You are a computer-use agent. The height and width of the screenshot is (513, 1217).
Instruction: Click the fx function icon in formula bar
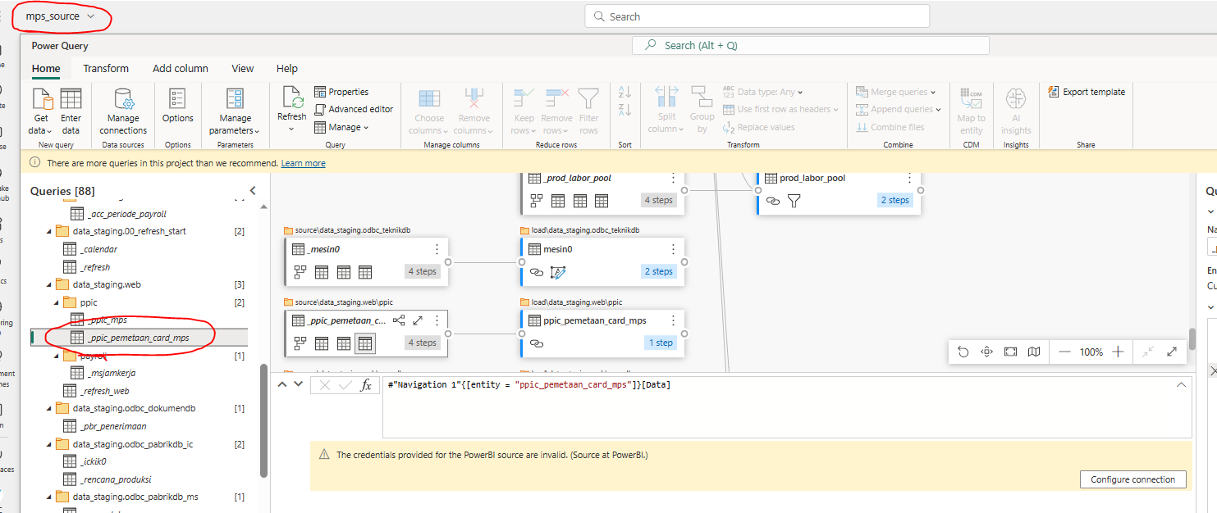367,385
